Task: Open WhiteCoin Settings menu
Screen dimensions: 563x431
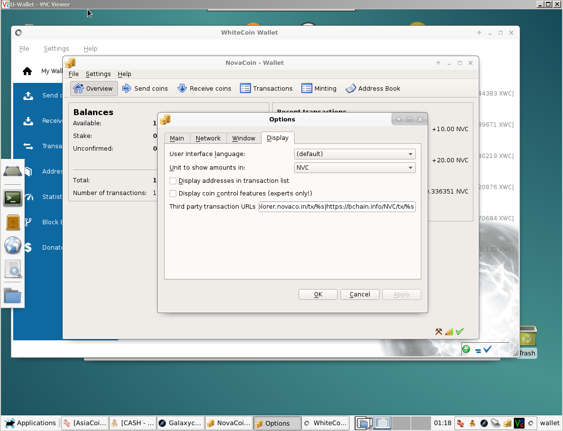Action: [x=56, y=49]
